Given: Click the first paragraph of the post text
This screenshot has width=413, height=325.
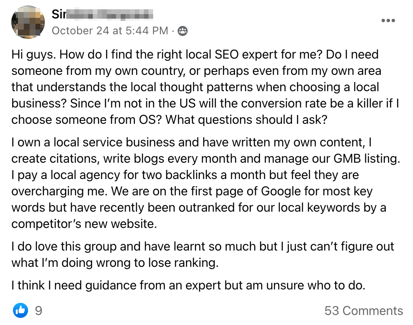Looking at the screenshot, I should (x=197, y=87).
